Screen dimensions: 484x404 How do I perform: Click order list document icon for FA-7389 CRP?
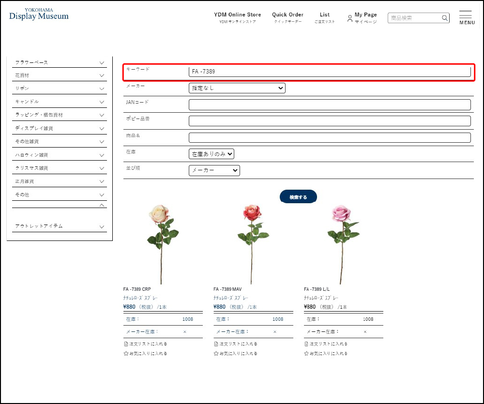[x=126, y=344]
